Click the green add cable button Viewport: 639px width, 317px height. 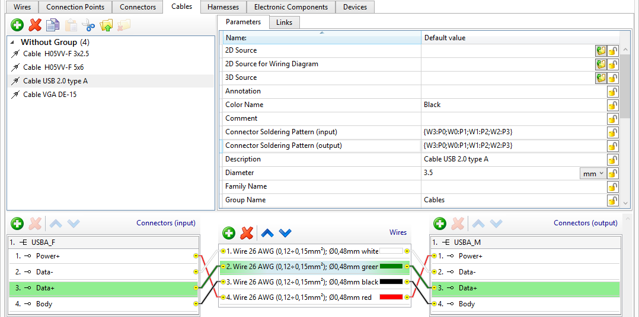(x=17, y=25)
